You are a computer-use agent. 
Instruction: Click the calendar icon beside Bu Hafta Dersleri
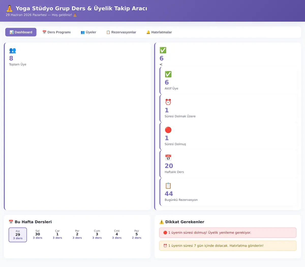(11, 222)
